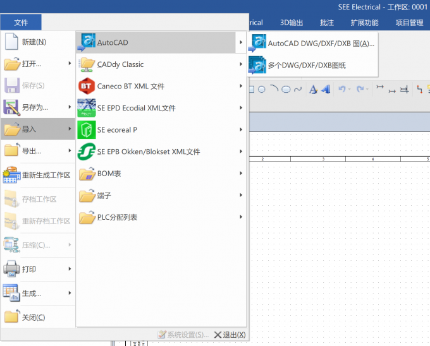Viewport: 430px width, 346px height.
Task: Click the Save As (另存为) icon
Action: (11, 107)
